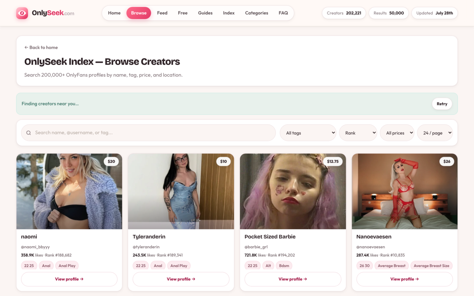Click the Finding creators near you message

coord(50,104)
